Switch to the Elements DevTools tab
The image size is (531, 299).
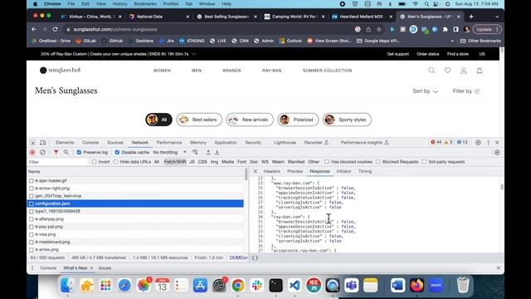click(x=65, y=142)
